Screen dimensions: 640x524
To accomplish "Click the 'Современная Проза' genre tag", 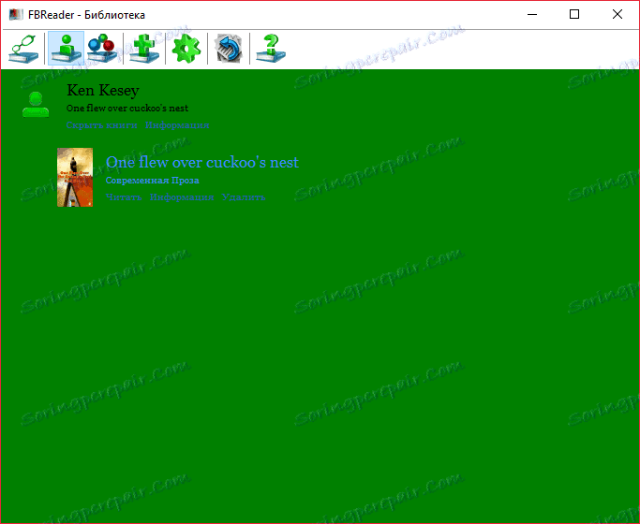I will [x=152, y=181].
